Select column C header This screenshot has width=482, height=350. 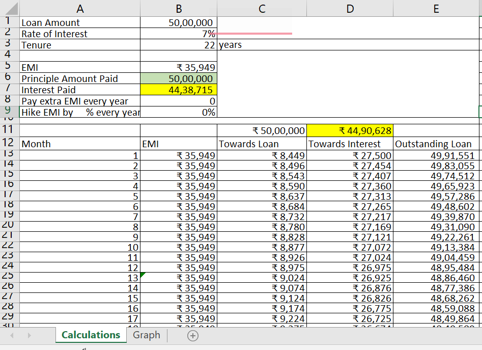pyautogui.click(x=262, y=9)
